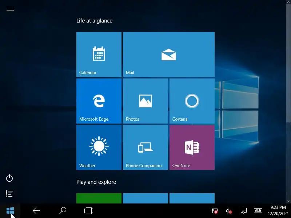This screenshot has width=291, height=218.
Task: Open the Cortana tile
Action: pos(192,101)
